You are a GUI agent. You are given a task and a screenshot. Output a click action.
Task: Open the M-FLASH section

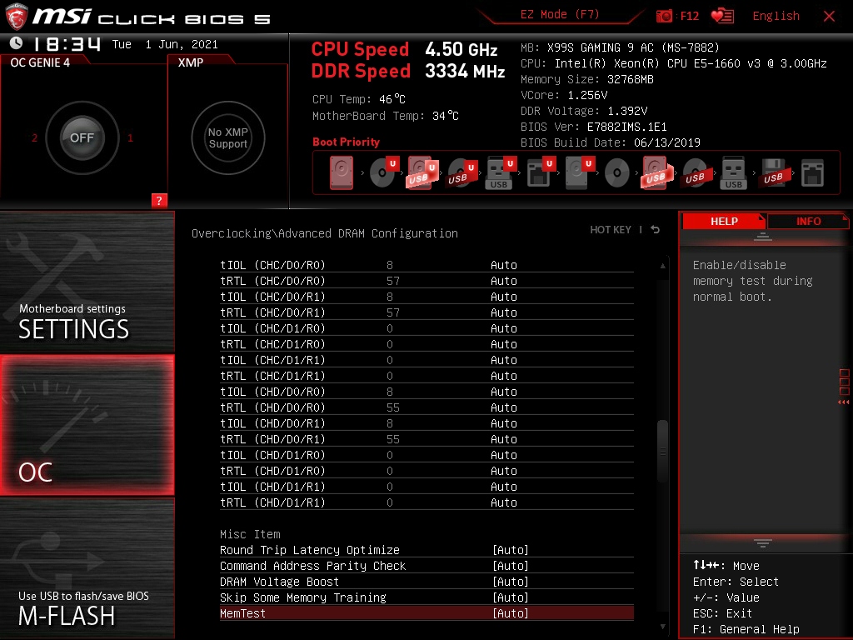pos(87,568)
